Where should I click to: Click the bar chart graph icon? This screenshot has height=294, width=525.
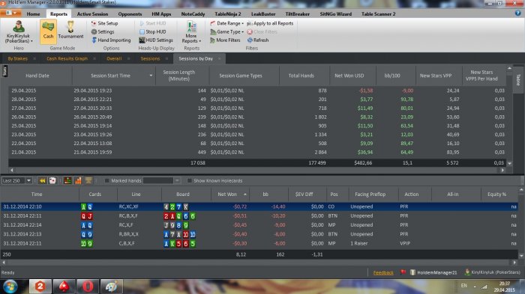click(x=78, y=181)
